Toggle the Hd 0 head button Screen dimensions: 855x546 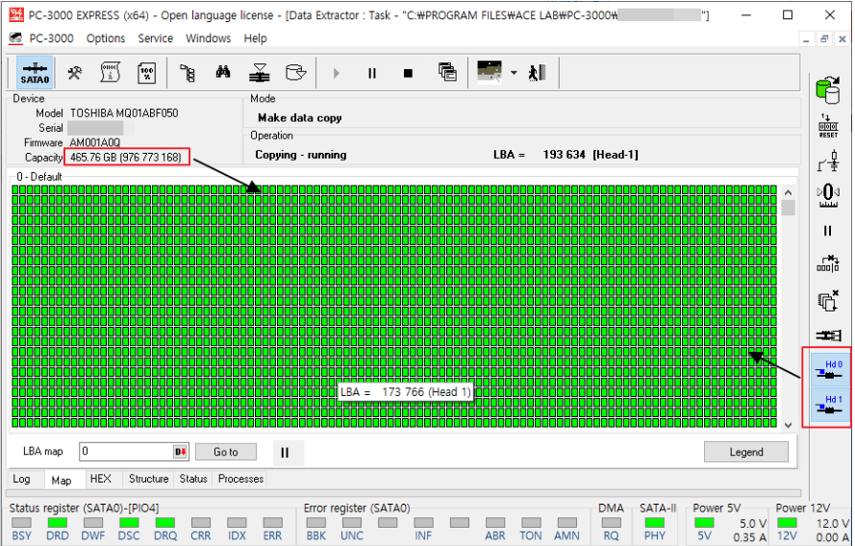click(829, 370)
